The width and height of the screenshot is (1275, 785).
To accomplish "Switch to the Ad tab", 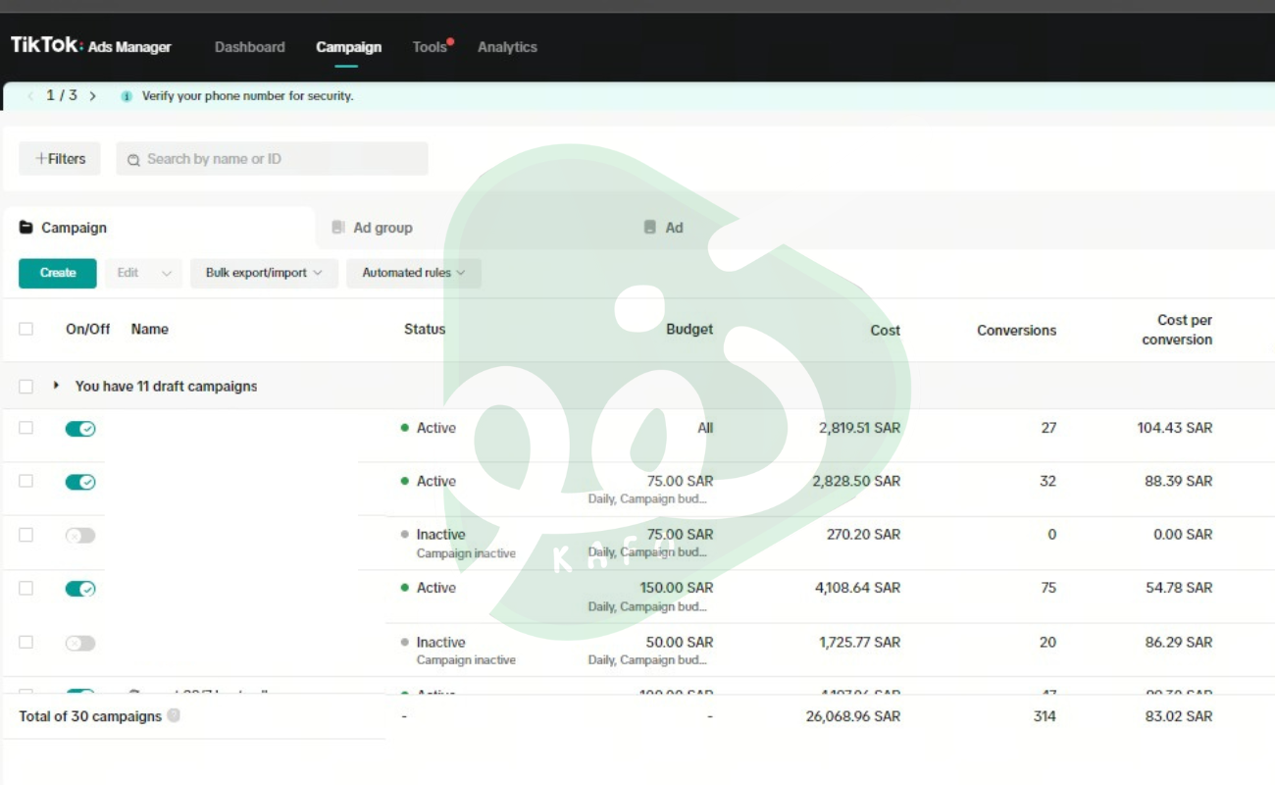I will coord(673,228).
